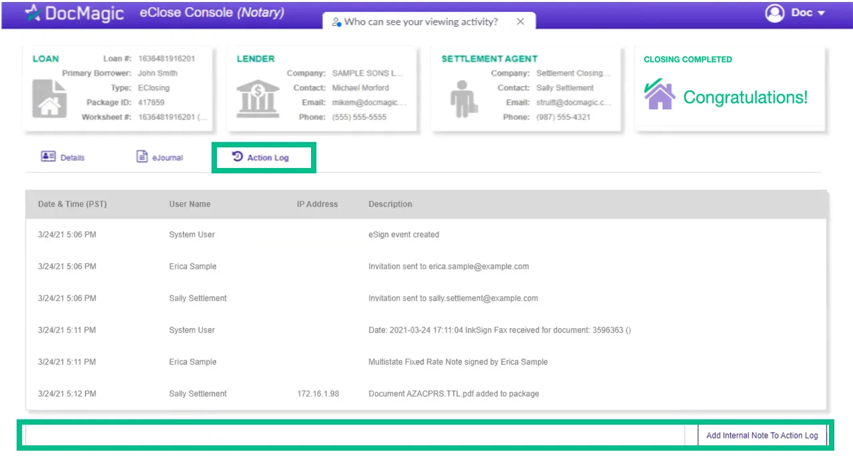The image size is (853, 476).
Task: Click the IP Address column header
Action: click(318, 204)
